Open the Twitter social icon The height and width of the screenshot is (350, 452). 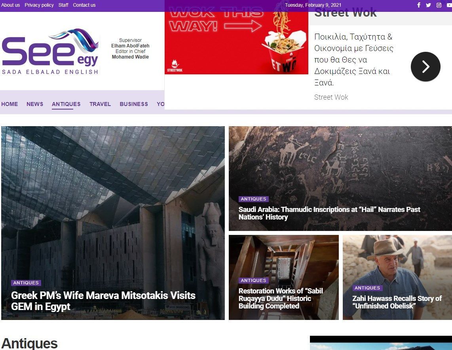428,5
